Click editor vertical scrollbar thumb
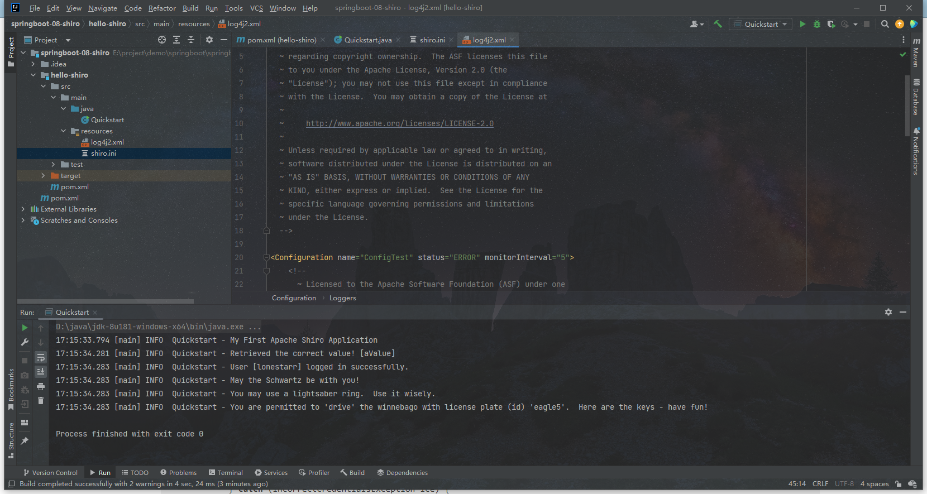The image size is (927, 494). (x=907, y=105)
